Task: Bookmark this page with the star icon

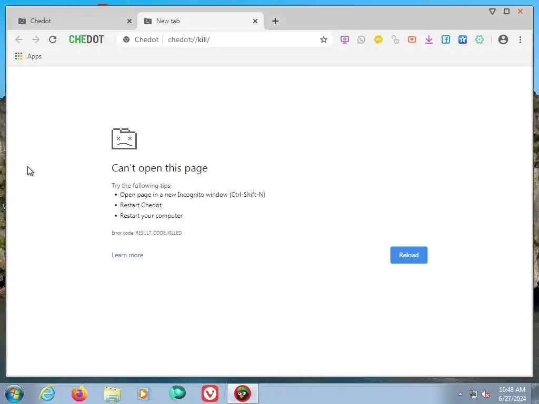Action: pyautogui.click(x=324, y=39)
